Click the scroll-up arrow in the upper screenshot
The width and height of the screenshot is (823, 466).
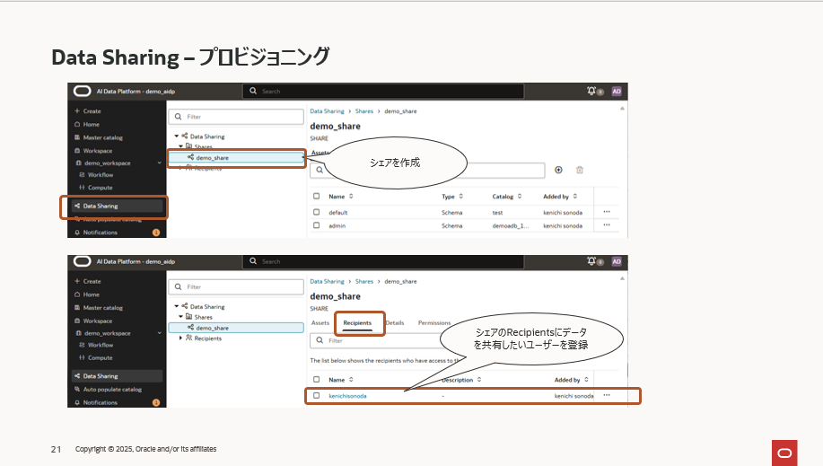pyautogui.click(x=622, y=109)
